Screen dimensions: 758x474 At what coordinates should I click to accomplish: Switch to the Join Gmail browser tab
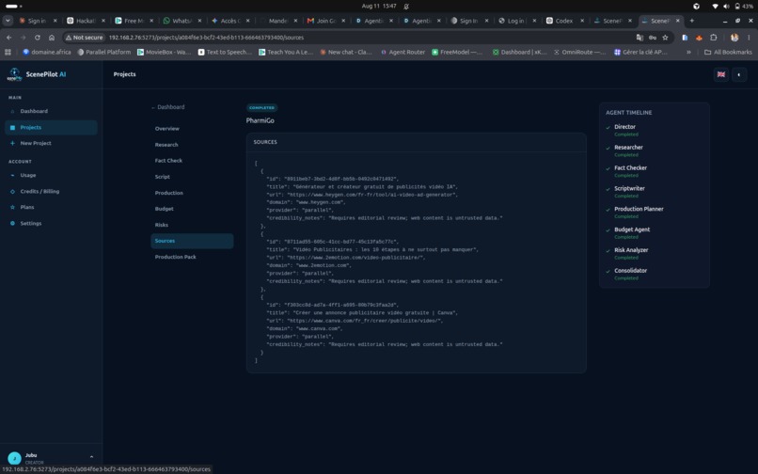coord(324,21)
